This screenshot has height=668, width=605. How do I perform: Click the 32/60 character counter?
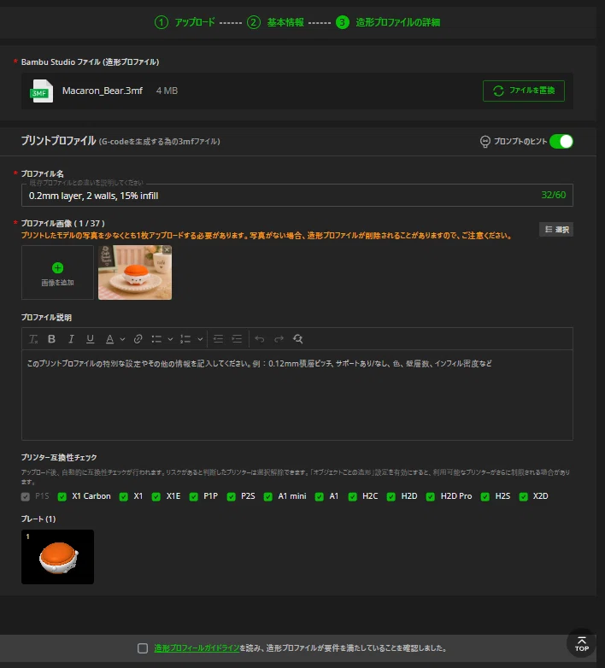point(554,195)
